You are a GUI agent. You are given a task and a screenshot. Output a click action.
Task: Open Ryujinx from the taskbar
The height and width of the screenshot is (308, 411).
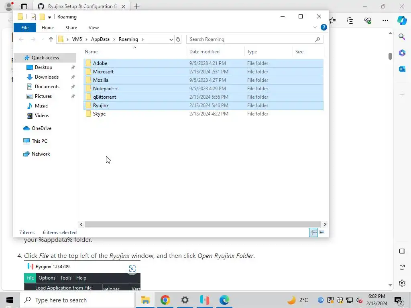click(204, 300)
